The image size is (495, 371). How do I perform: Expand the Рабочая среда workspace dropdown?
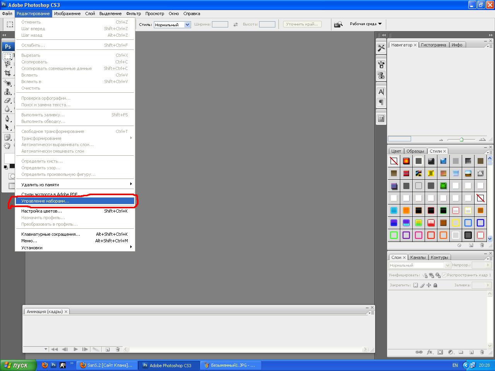click(x=365, y=24)
